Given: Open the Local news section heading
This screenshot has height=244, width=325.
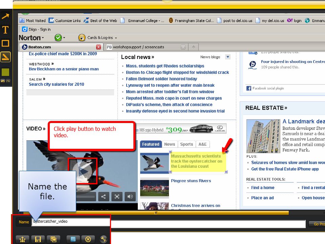Looking at the screenshot, I should (138, 57).
